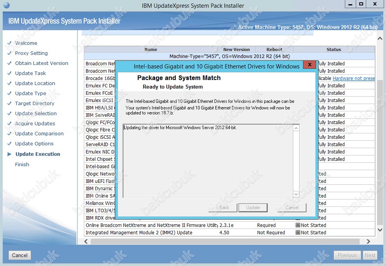Click version cell 2.3.1e
The image size is (386, 266).
[227, 225]
